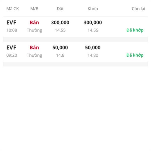The height and width of the screenshot is (151, 151).
Task: Select the 50,000 placed quantity value
Action: click(x=60, y=48)
